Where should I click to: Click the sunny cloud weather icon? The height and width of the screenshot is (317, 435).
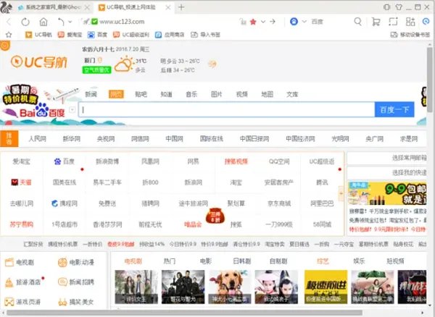(x=124, y=64)
